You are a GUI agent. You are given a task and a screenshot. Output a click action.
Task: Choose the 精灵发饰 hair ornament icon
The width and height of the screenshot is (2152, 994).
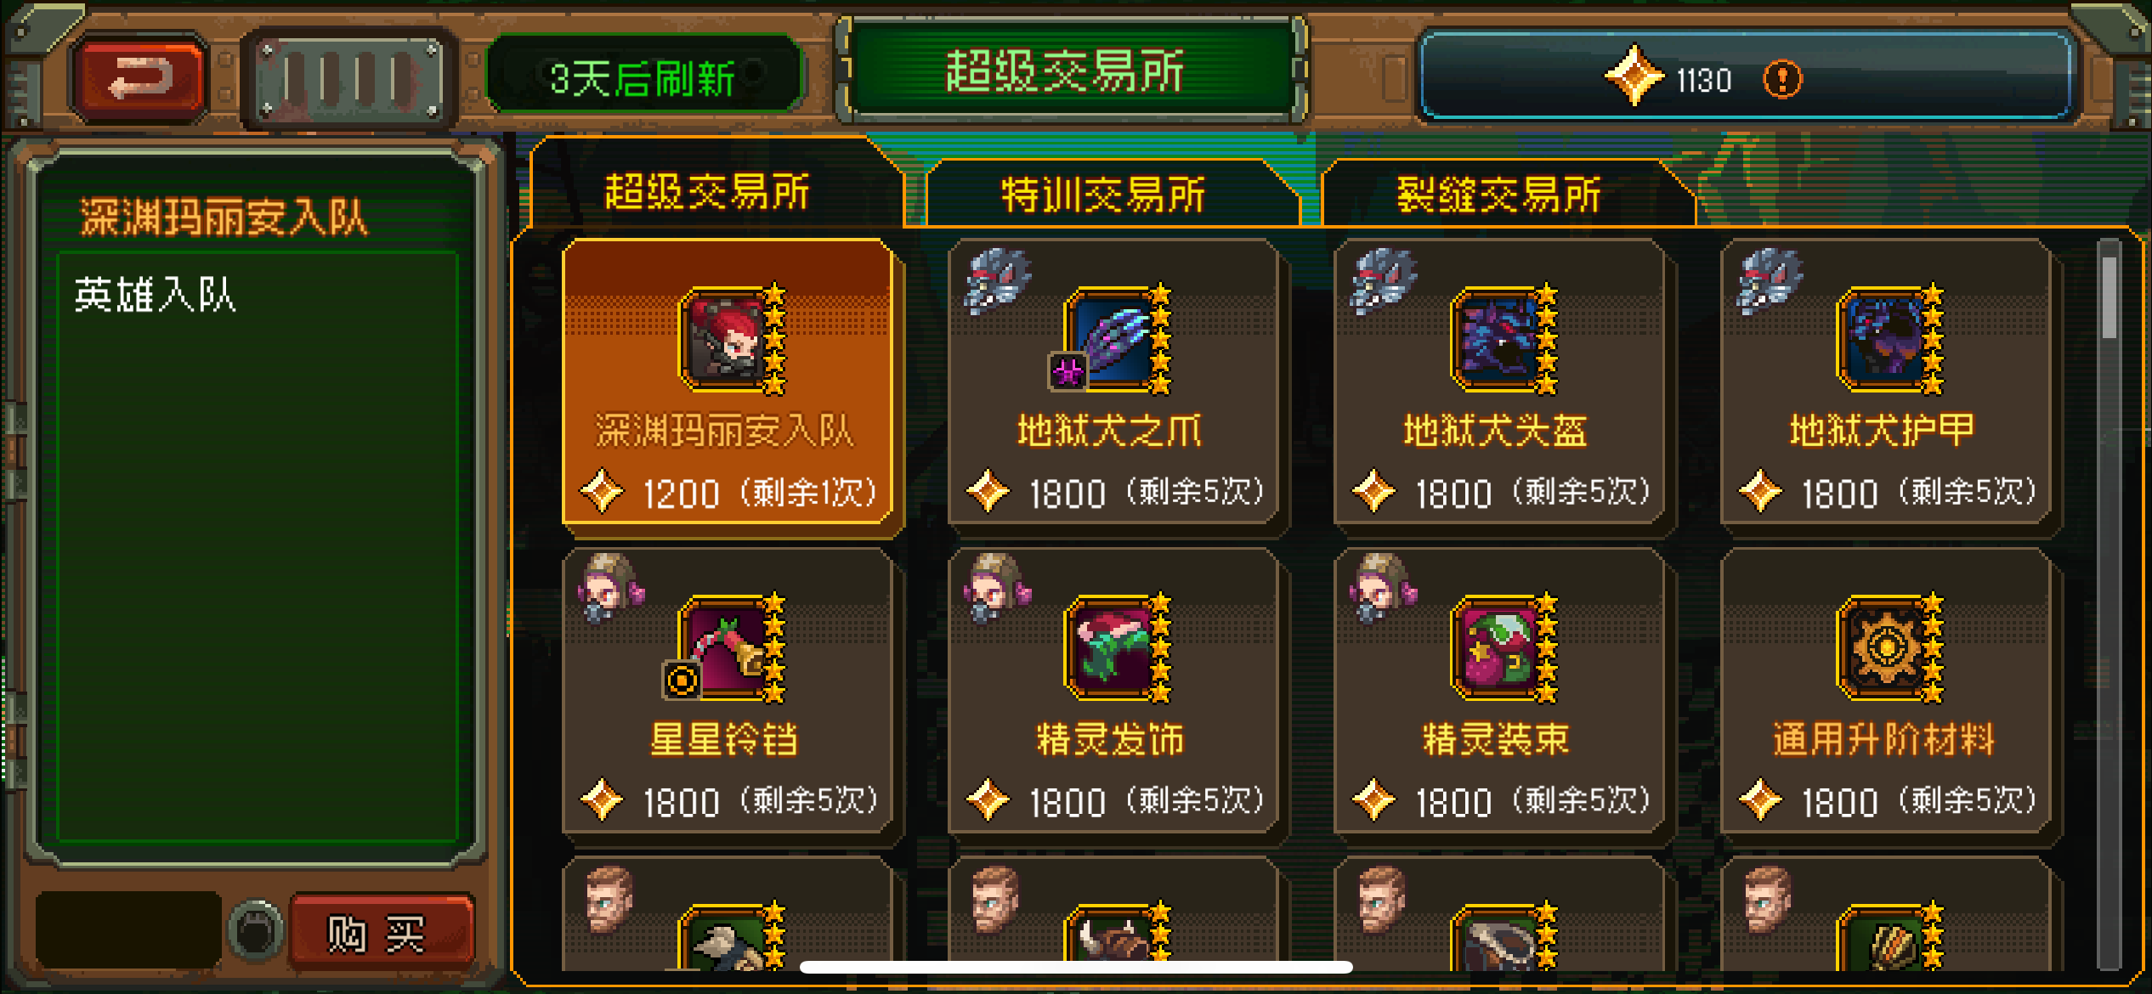tap(1113, 648)
